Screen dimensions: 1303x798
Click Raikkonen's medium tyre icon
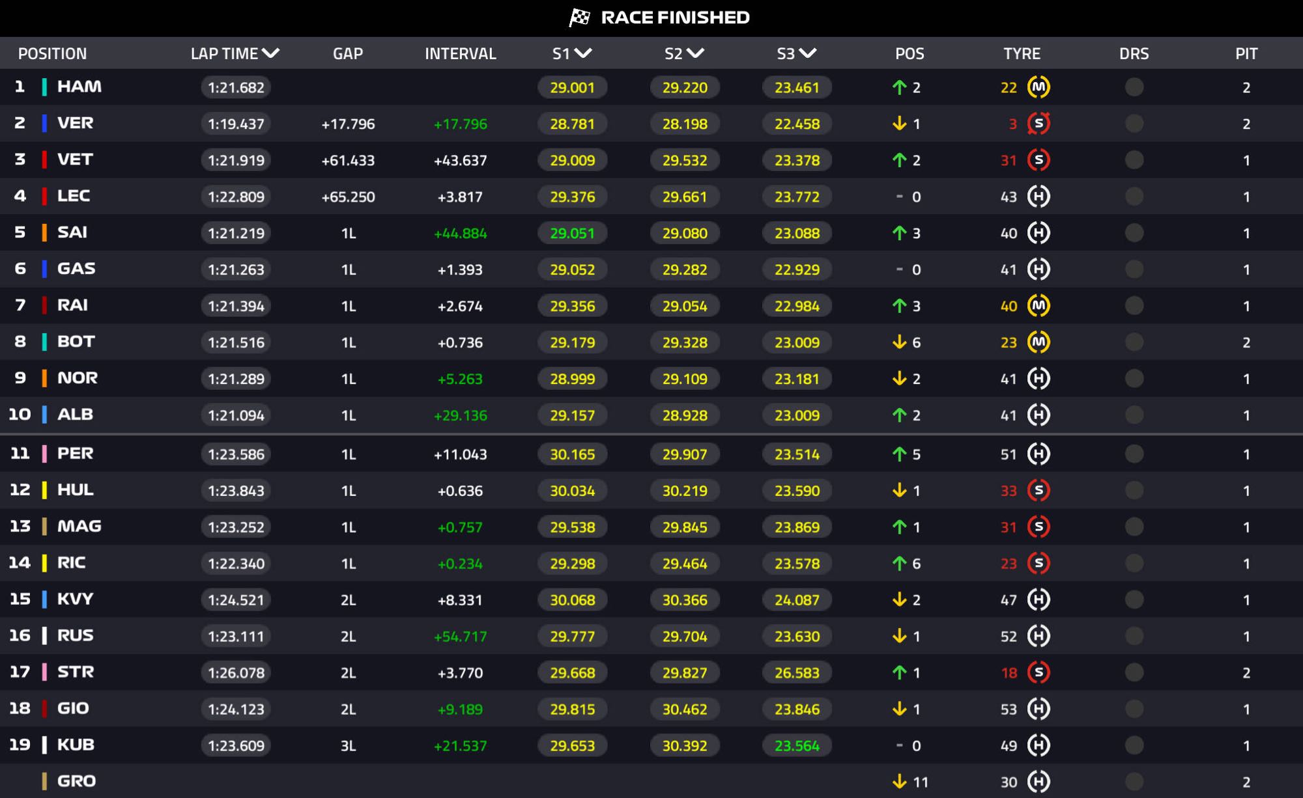point(1038,306)
